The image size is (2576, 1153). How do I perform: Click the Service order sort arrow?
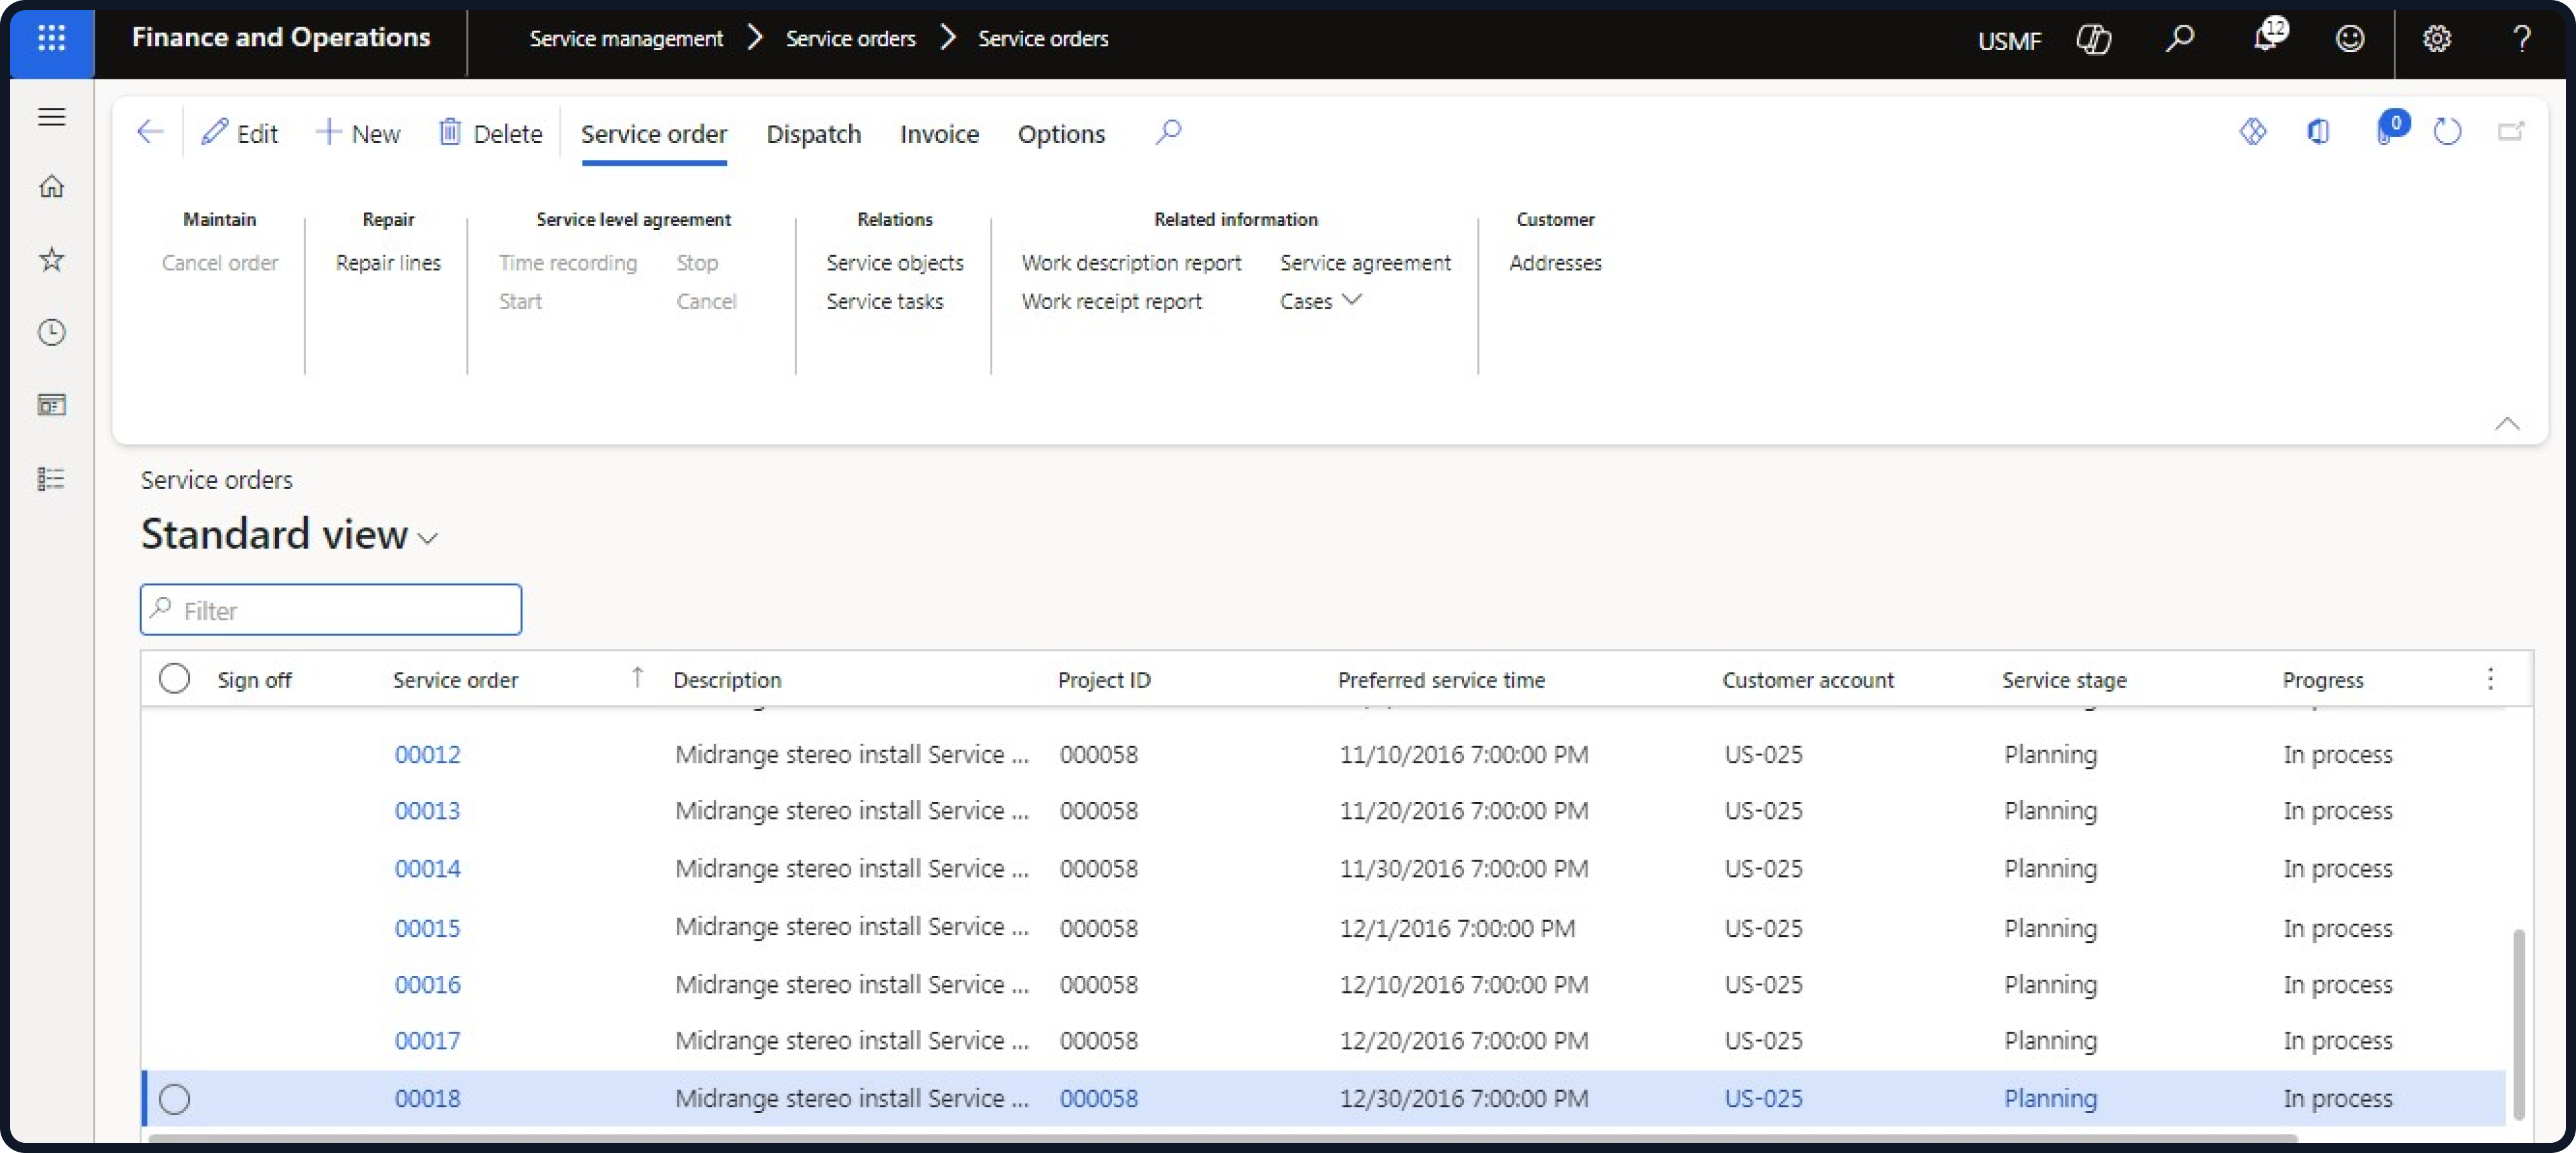(637, 677)
